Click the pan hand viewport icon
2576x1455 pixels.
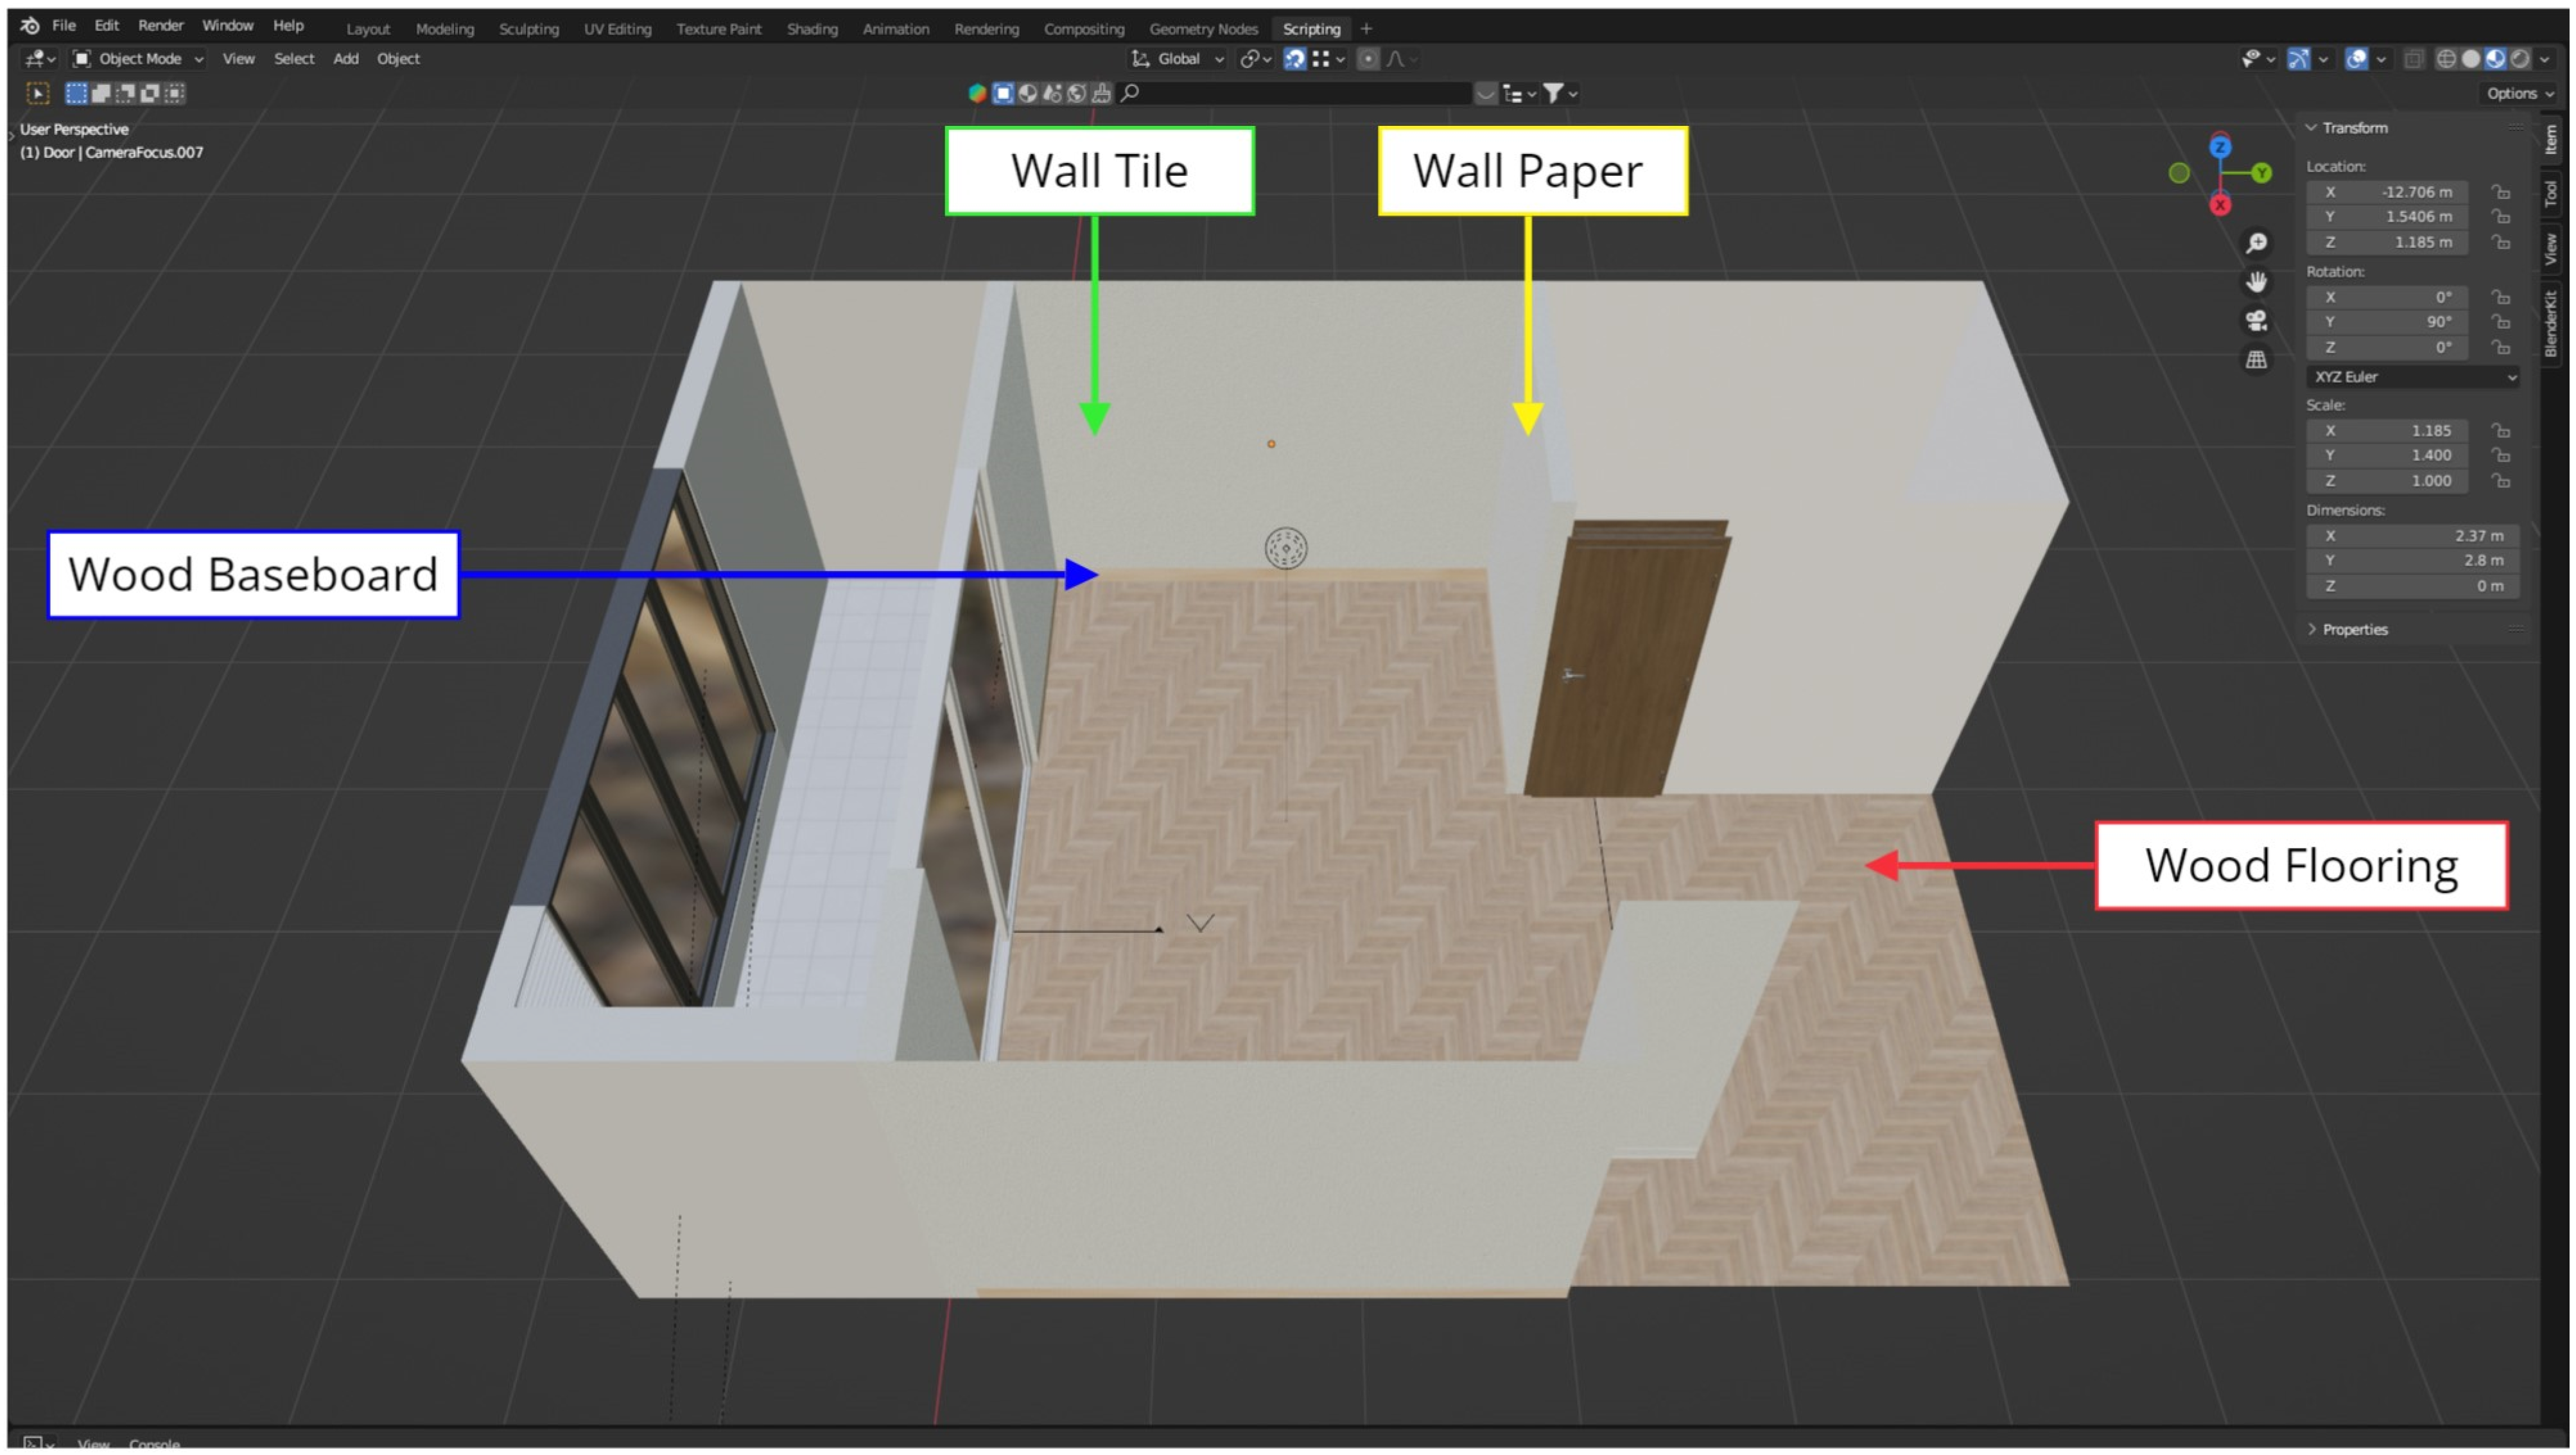click(2256, 282)
